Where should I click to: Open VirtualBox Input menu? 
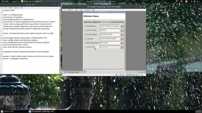point(81,10)
